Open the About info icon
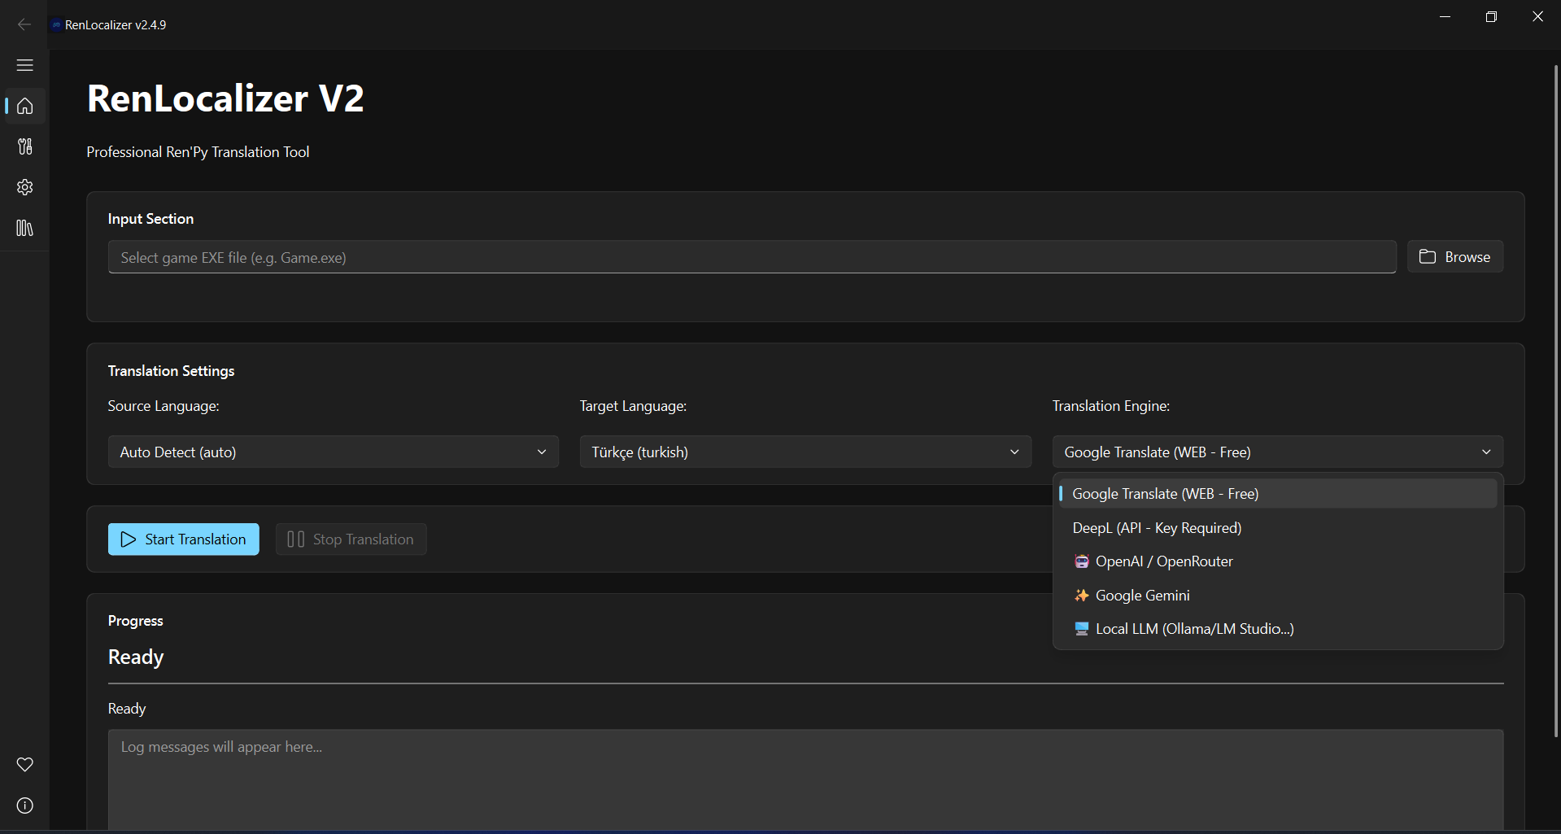Viewport: 1561px width, 834px height. pos(25,806)
